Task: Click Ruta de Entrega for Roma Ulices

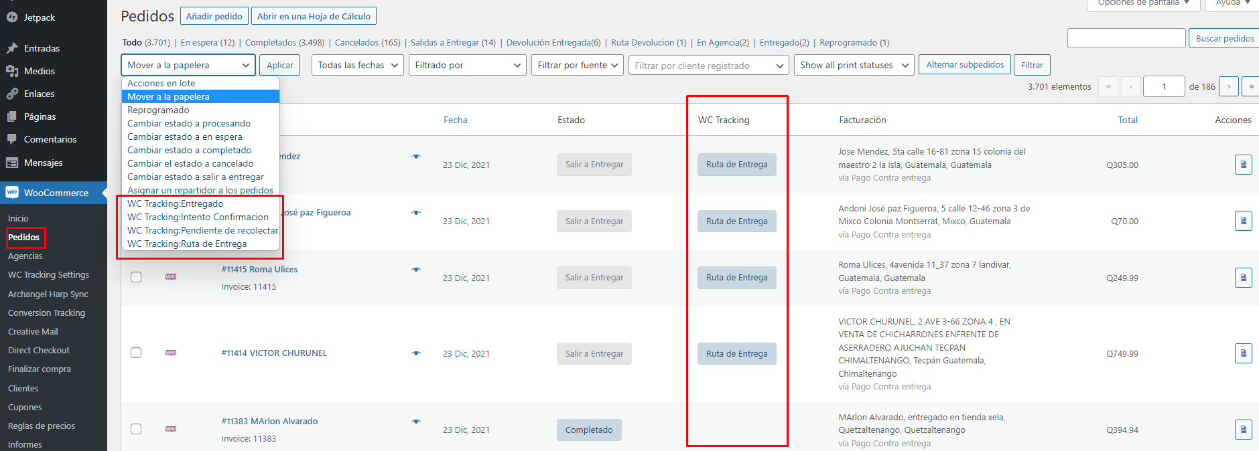Action: coord(736,278)
